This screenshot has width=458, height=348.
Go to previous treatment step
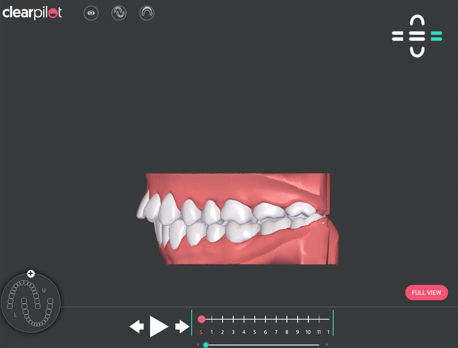136,326
